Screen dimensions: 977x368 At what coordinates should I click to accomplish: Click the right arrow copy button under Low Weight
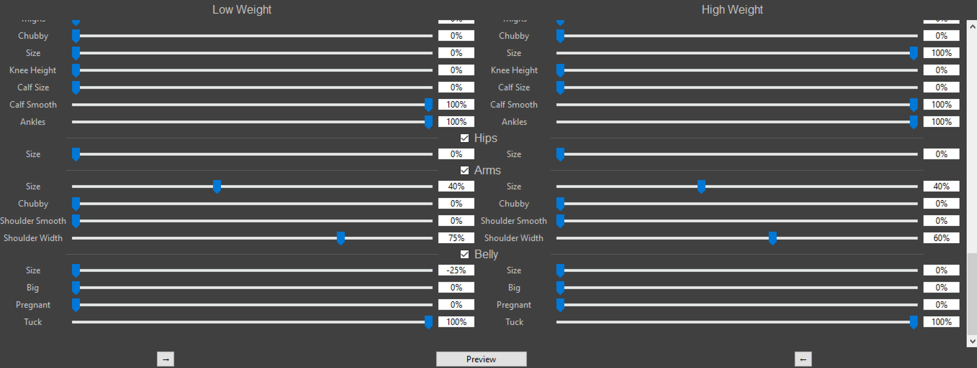[x=165, y=359]
